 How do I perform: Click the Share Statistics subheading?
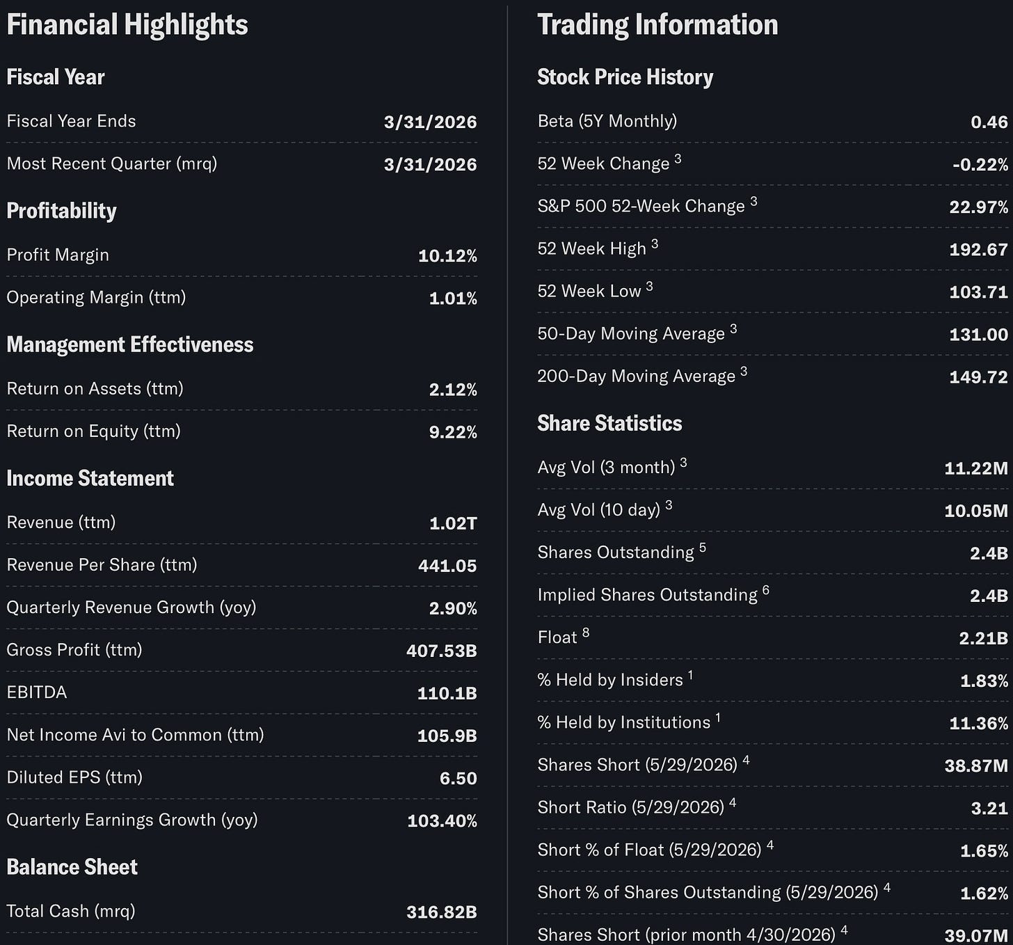pos(609,423)
